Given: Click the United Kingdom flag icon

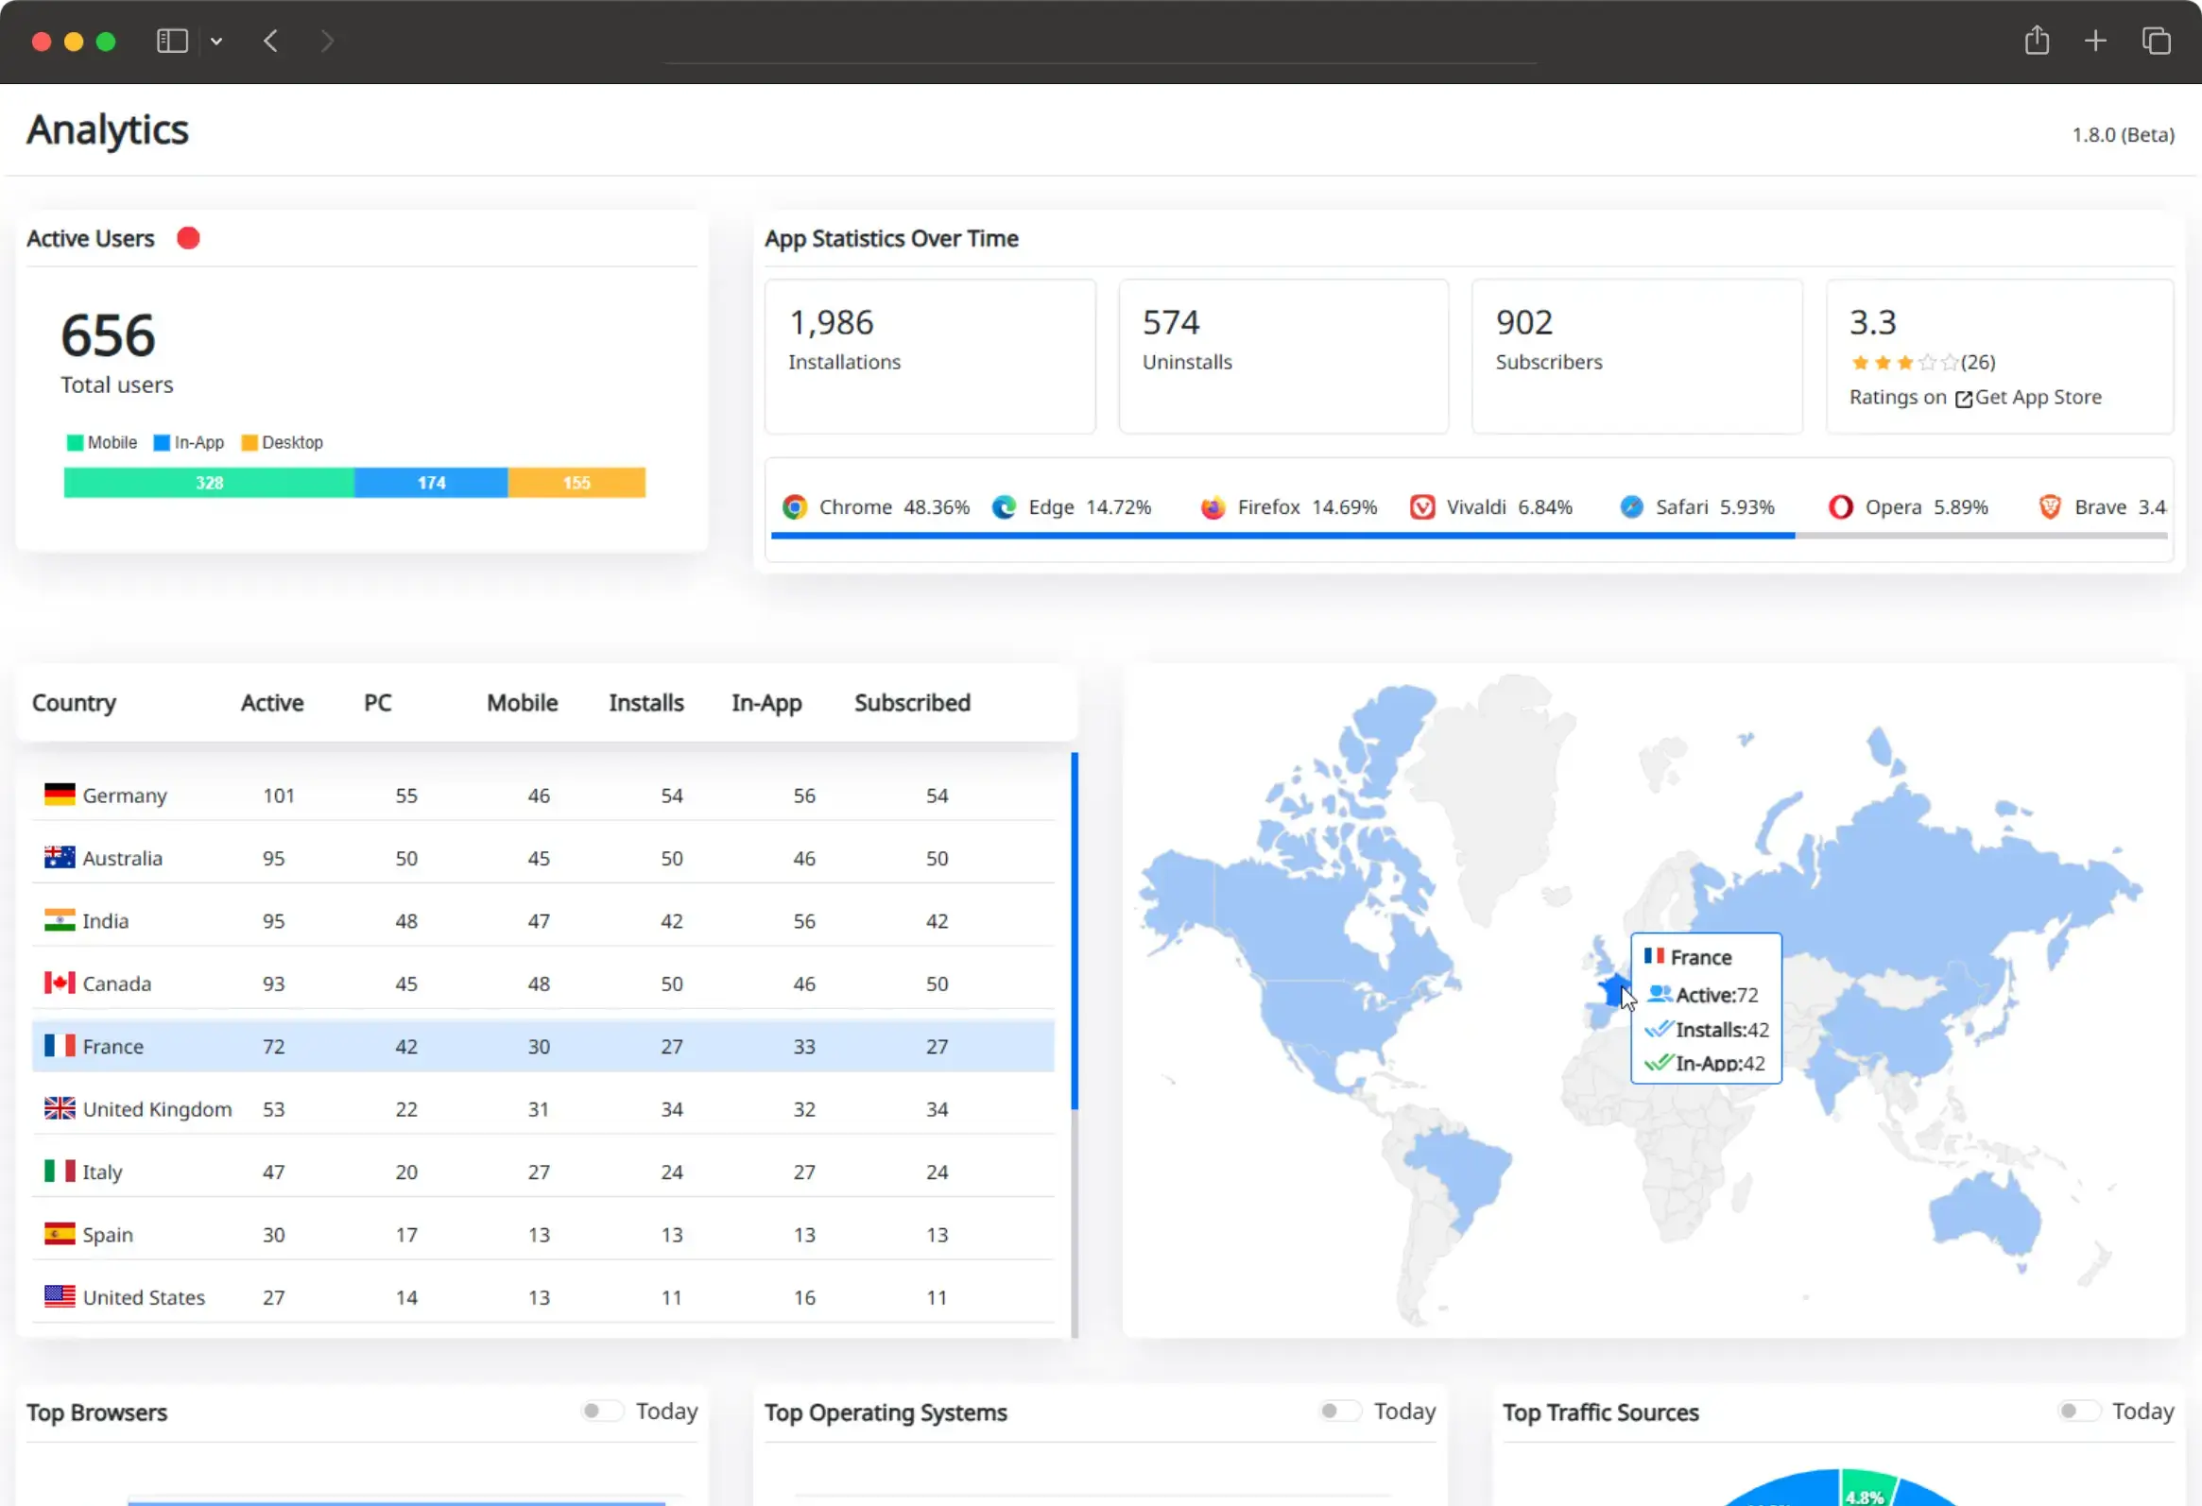Looking at the screenshot, I should 60,1107.
